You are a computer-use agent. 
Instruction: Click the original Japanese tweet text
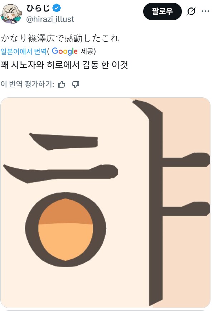(x=60, y=38)
